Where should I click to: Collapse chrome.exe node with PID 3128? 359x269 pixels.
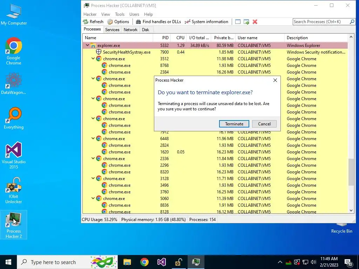click(x=93, y=178)
